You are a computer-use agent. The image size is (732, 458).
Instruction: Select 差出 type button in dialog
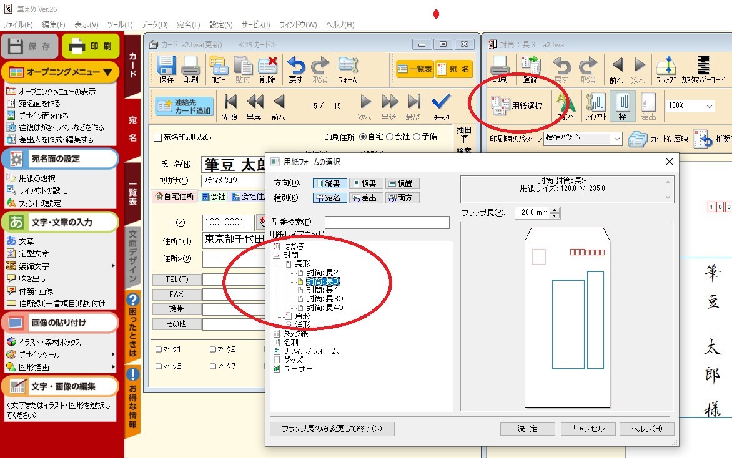pyautogui.click(x=367, y=198)
